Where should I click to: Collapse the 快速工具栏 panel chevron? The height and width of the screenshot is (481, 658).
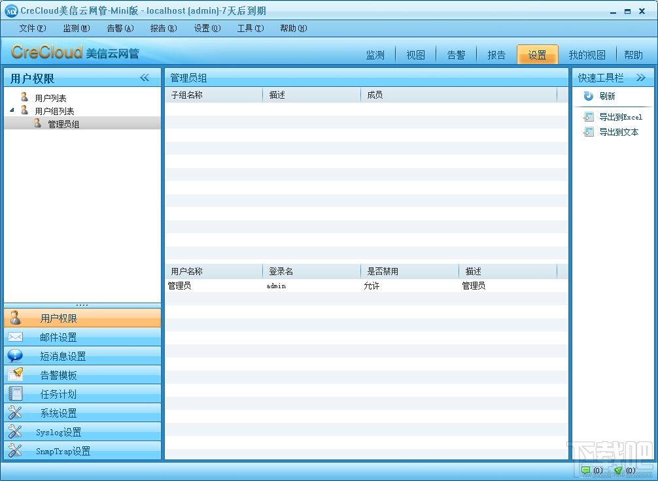click(x=640, y=78)
